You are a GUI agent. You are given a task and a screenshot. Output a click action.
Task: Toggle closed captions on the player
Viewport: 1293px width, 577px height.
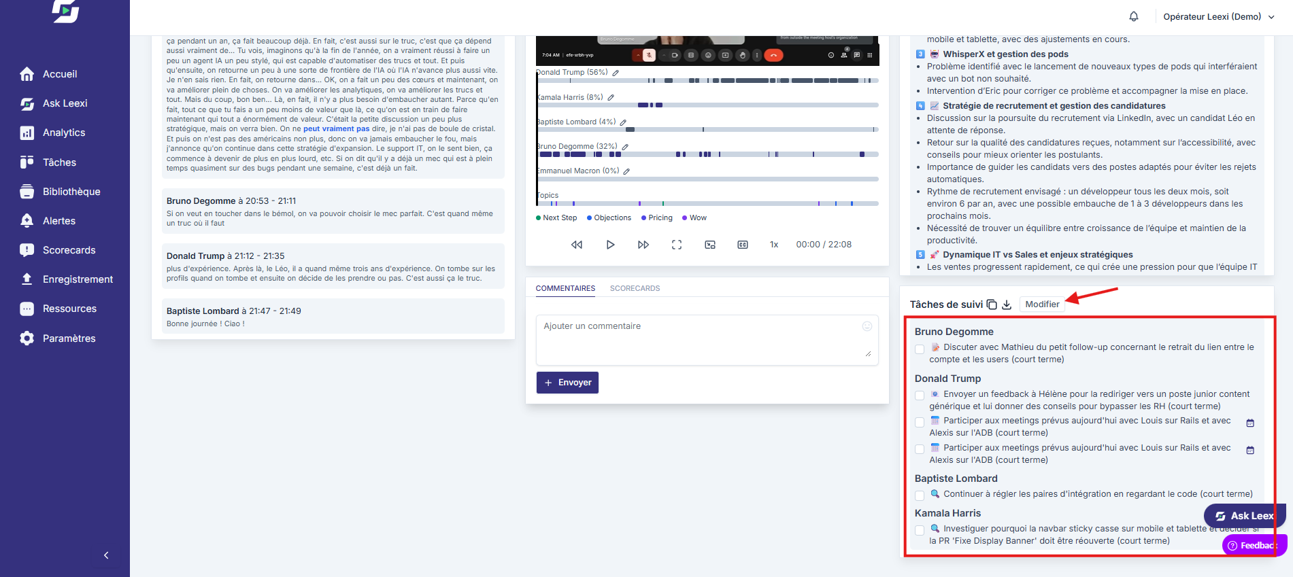(x=743, y=245)
